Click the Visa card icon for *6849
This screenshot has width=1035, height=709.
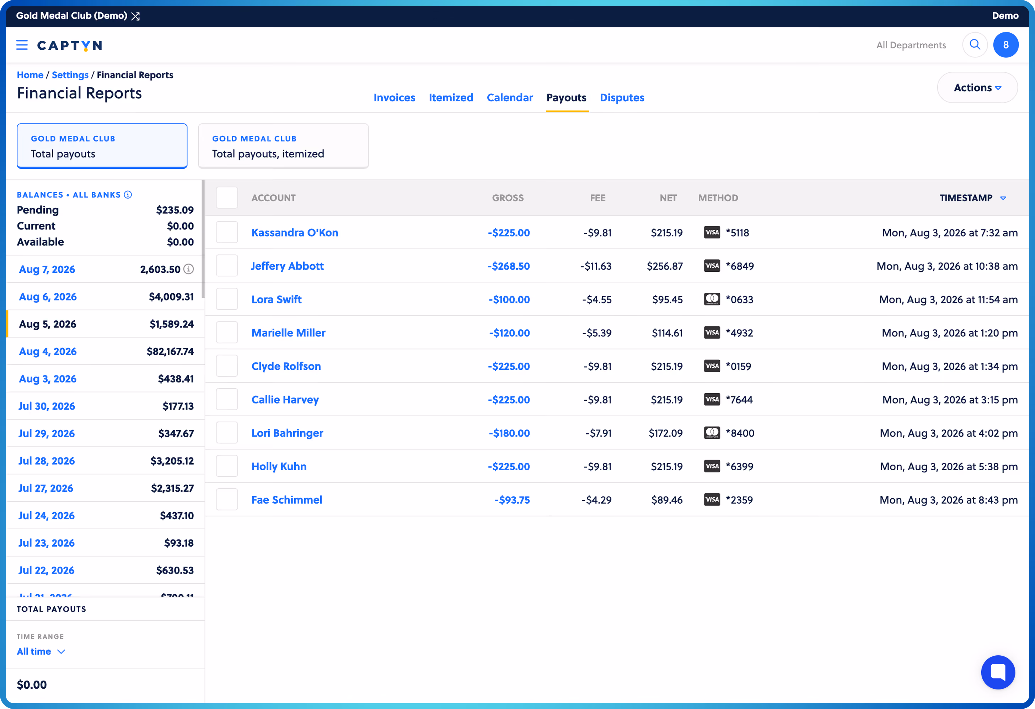(712, 266)
